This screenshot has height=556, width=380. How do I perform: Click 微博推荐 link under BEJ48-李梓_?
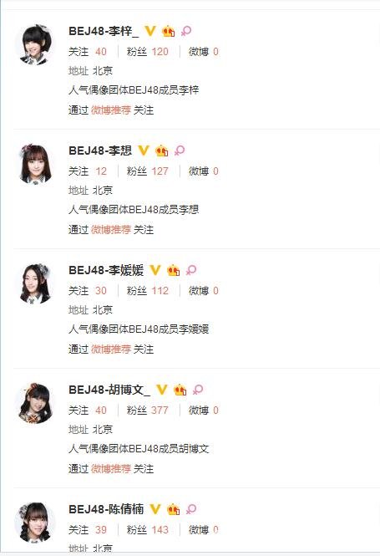tap(111, 110)
